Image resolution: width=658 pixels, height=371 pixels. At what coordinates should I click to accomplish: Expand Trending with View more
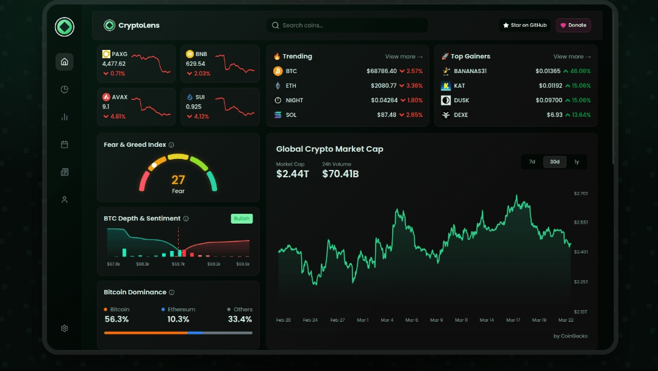click(x=404, y=57)
